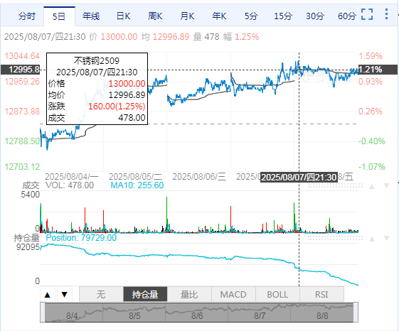The width and height of the screenshot is (399, 331).
Task: Click the VOL: 478.00 label
Action: click(70, 185)
